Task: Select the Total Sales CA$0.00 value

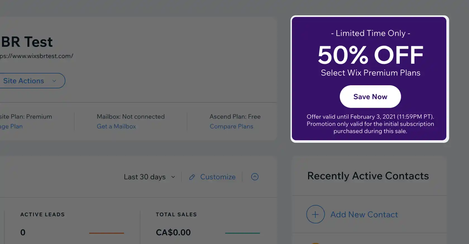Action: pos(173,232)
